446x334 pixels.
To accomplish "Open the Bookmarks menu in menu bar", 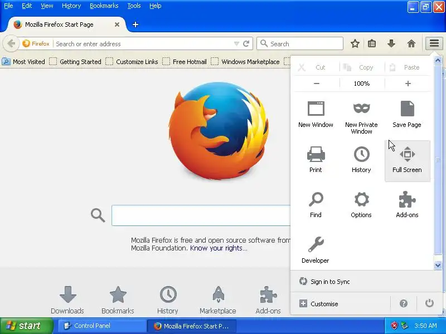I will (x=104, y=6).
